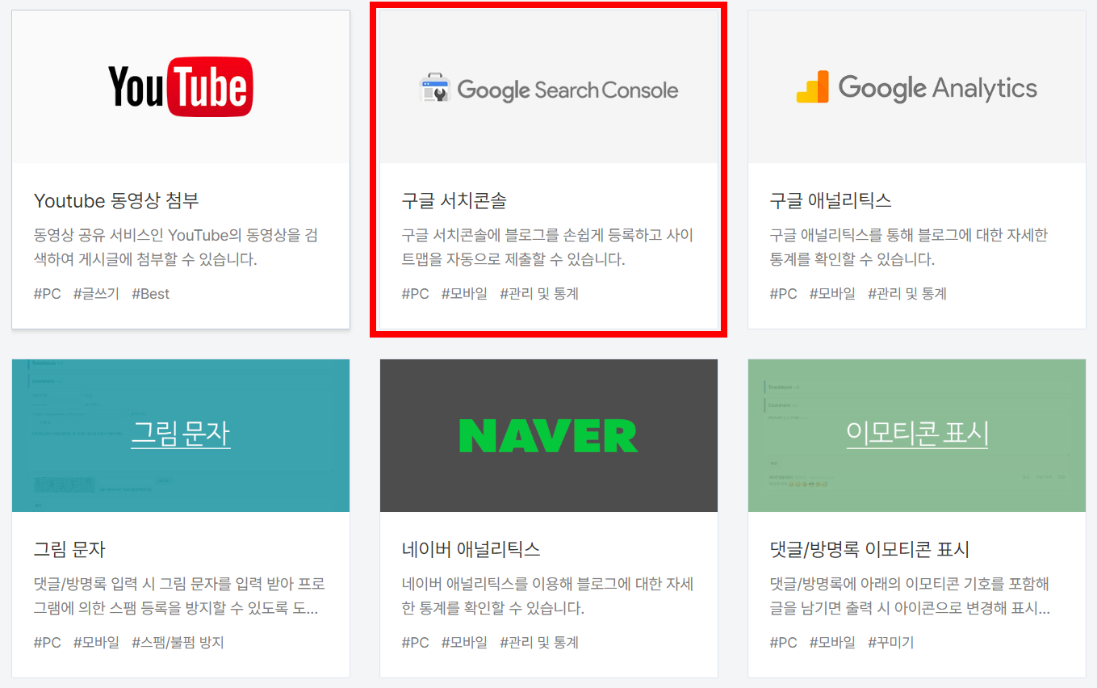Select '#관리 및 통계' tag on 구글 서치콘솔 card

point(539,294)
